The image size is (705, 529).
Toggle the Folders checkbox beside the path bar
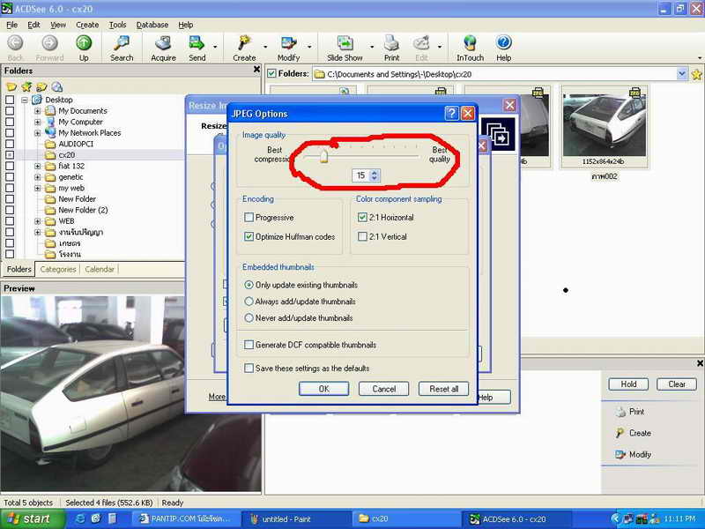tap(271, 73)
